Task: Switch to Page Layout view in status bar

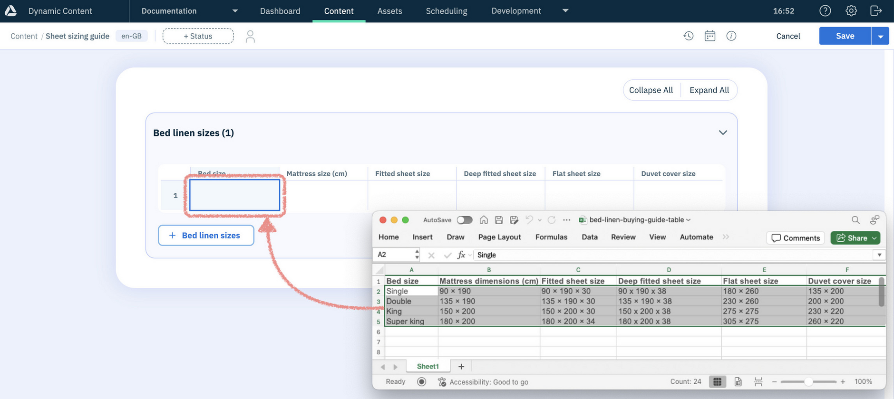Action: (x=738, y=381)
